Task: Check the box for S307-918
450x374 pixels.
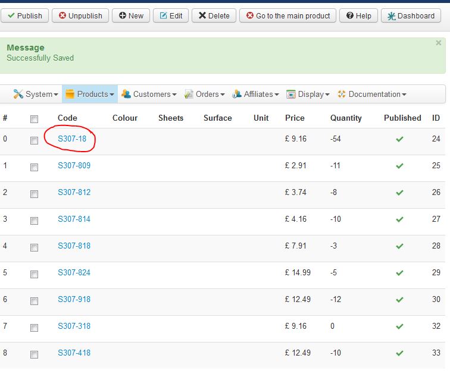Action: 34,301
